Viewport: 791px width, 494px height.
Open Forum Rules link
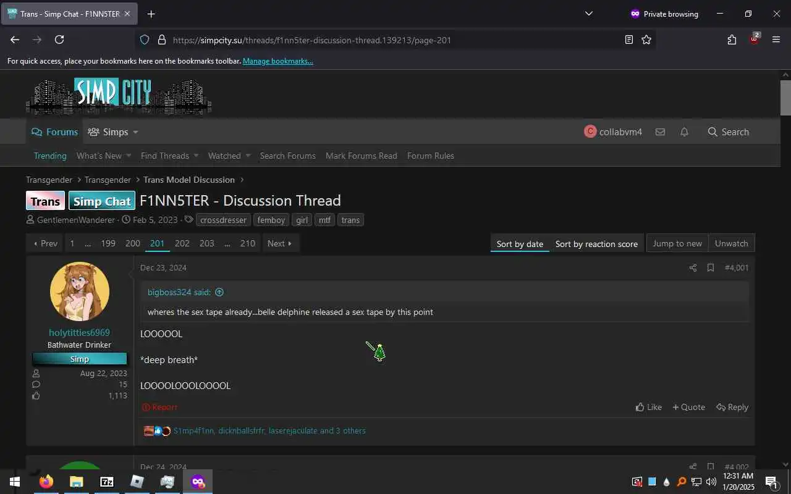pyautogui.click(x=431, y=156)
